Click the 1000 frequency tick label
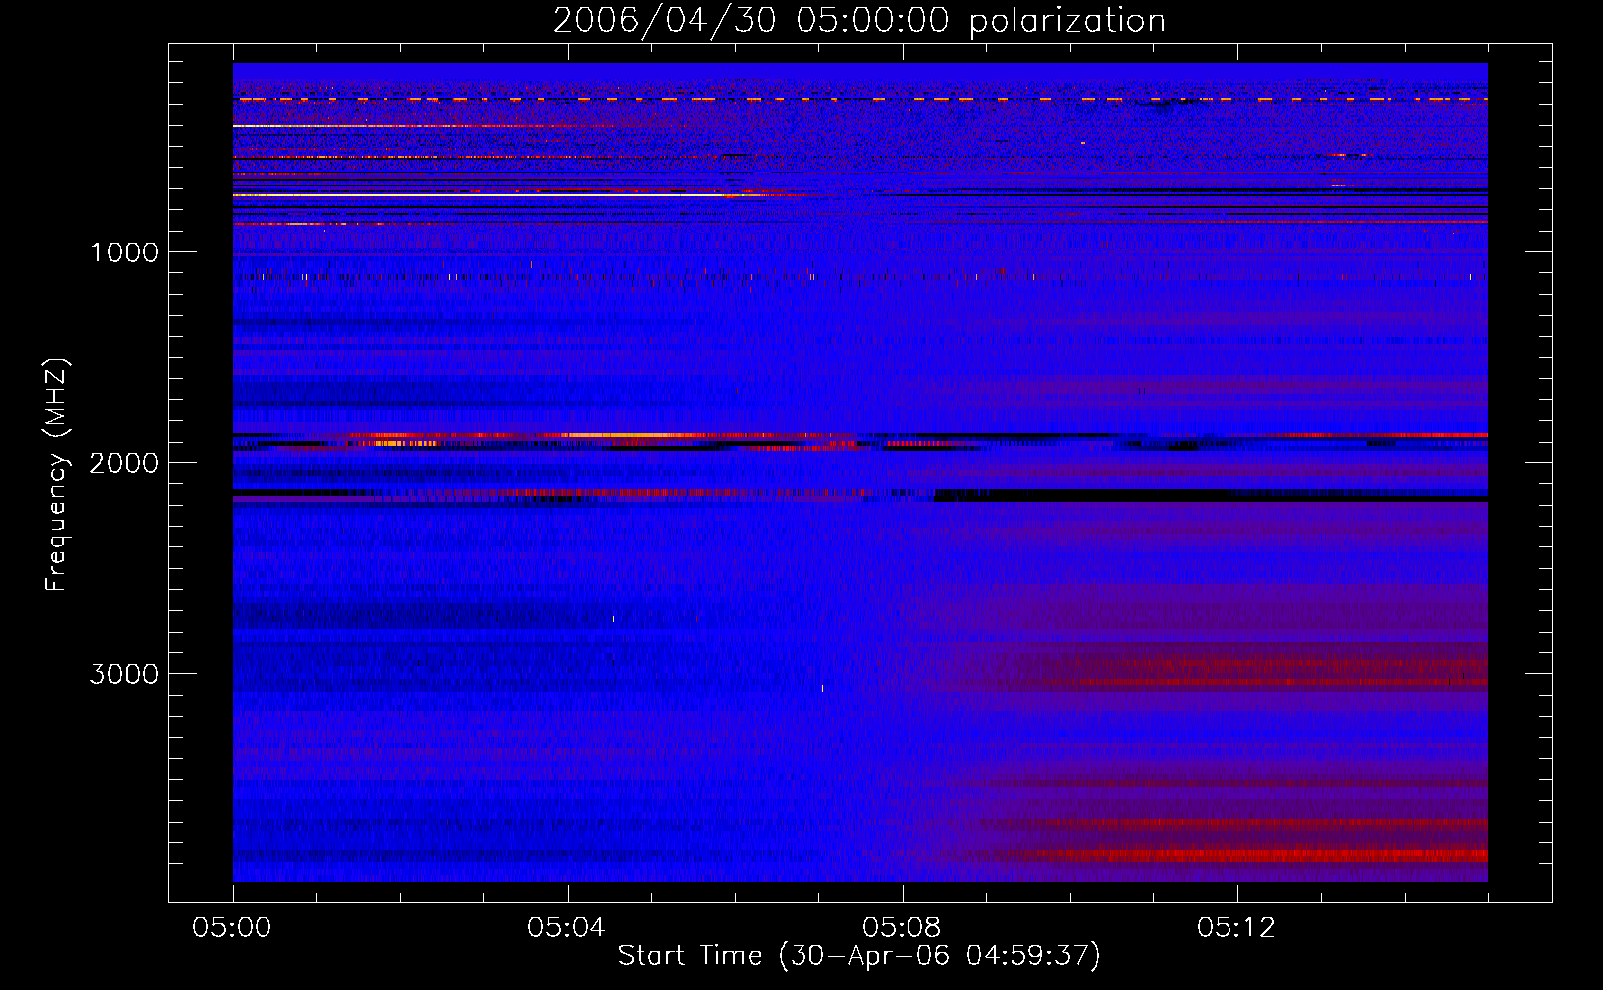 124,252
